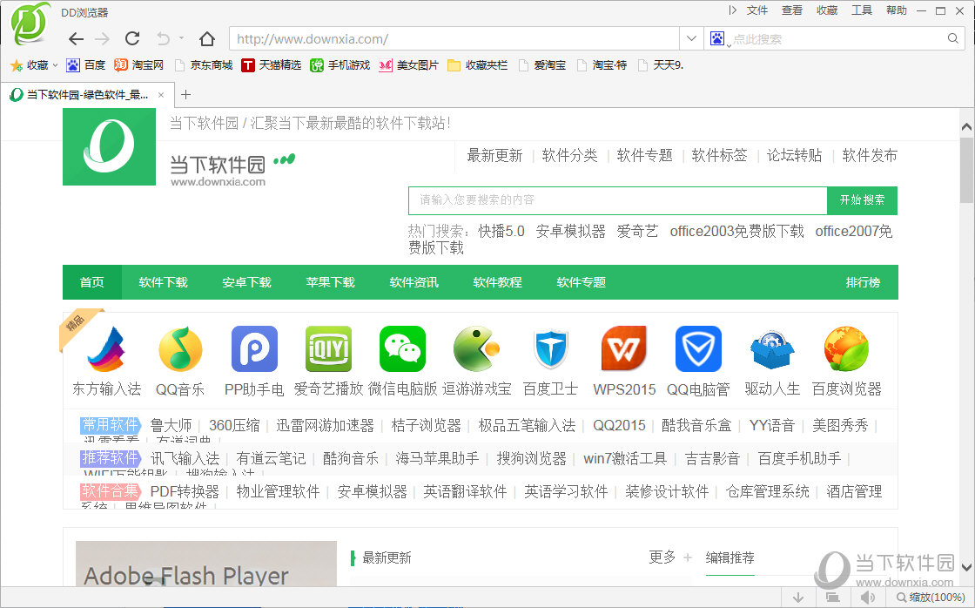The image size is (975, 608).
Task: Open the 工具 menu
Action: pyautogui.click(x=861, y=10)
